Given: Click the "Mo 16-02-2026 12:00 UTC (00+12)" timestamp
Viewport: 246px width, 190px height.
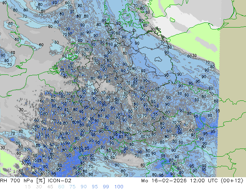Looking at the screenshot, I should [x=192, y=181].
